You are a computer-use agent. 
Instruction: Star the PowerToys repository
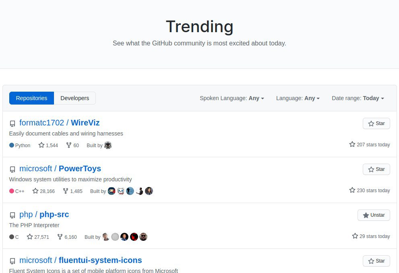click(376, 169)
